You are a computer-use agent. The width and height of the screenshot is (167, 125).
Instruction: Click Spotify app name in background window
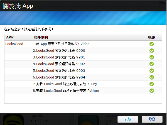[37, 116]
